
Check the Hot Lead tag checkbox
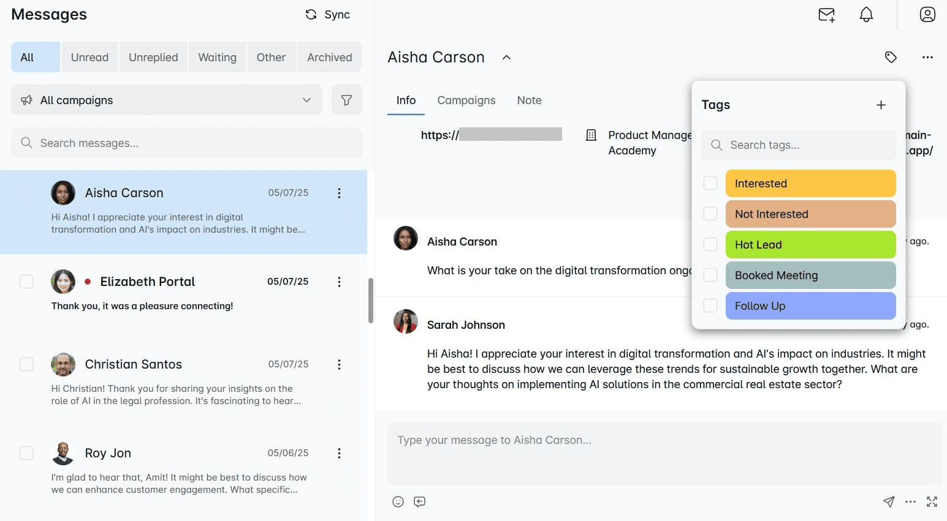[x=710, y=244]
